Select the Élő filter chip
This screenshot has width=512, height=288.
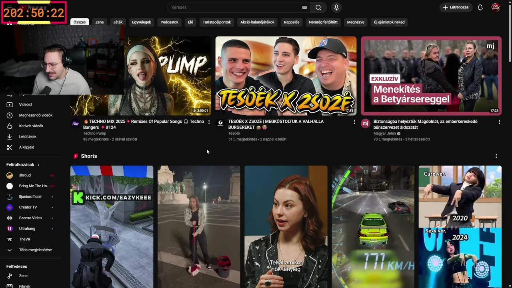pyautogui.click(x=190, y=22)
